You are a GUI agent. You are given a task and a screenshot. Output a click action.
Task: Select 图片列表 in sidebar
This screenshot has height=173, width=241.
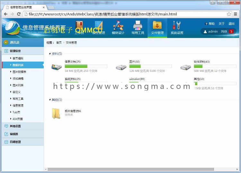tap(18, 85)
